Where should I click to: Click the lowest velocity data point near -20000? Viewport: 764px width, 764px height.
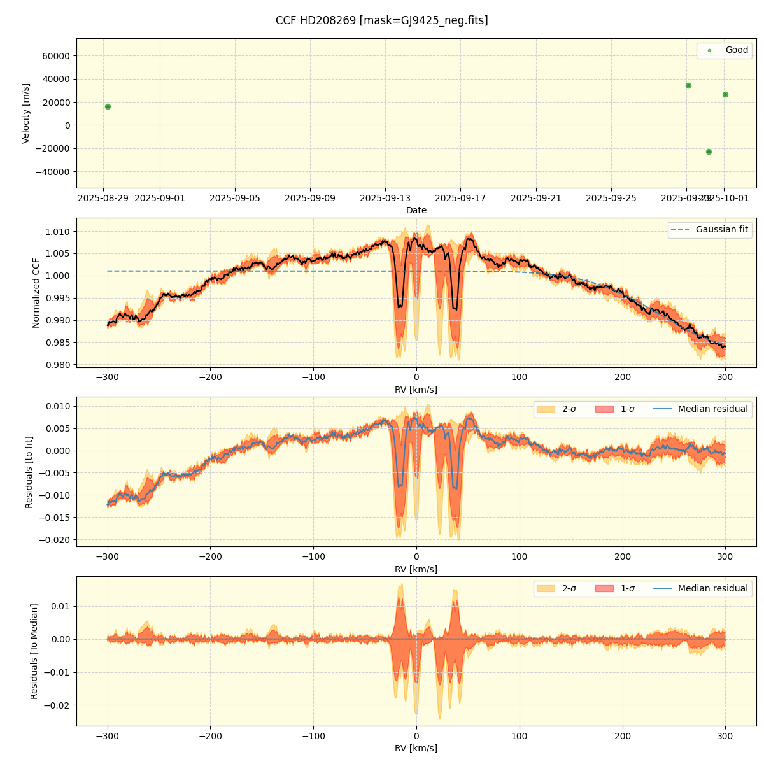pyautogui.click(x=709, y=152)
